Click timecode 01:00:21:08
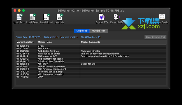This screenshot has width=182, height=105. click(22, 51)
